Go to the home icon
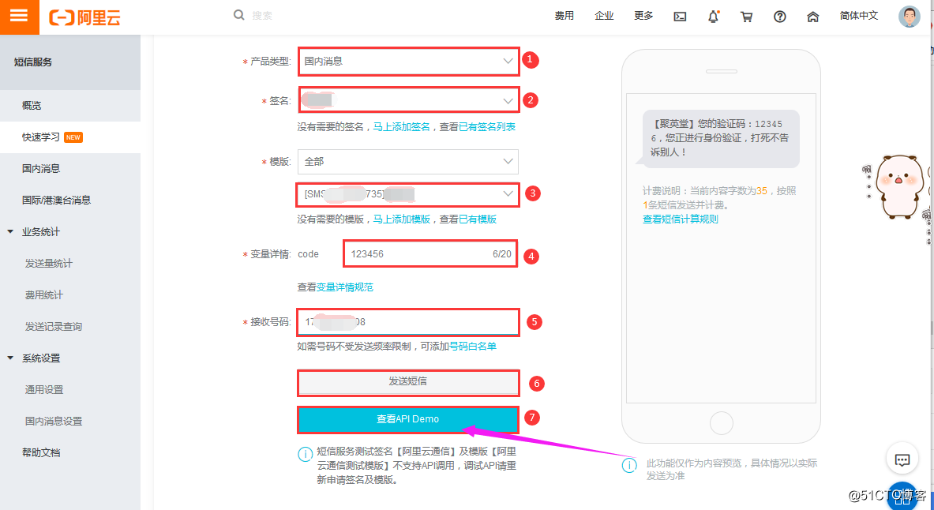Viewport: 934px width, 510px height. (813, 17)
